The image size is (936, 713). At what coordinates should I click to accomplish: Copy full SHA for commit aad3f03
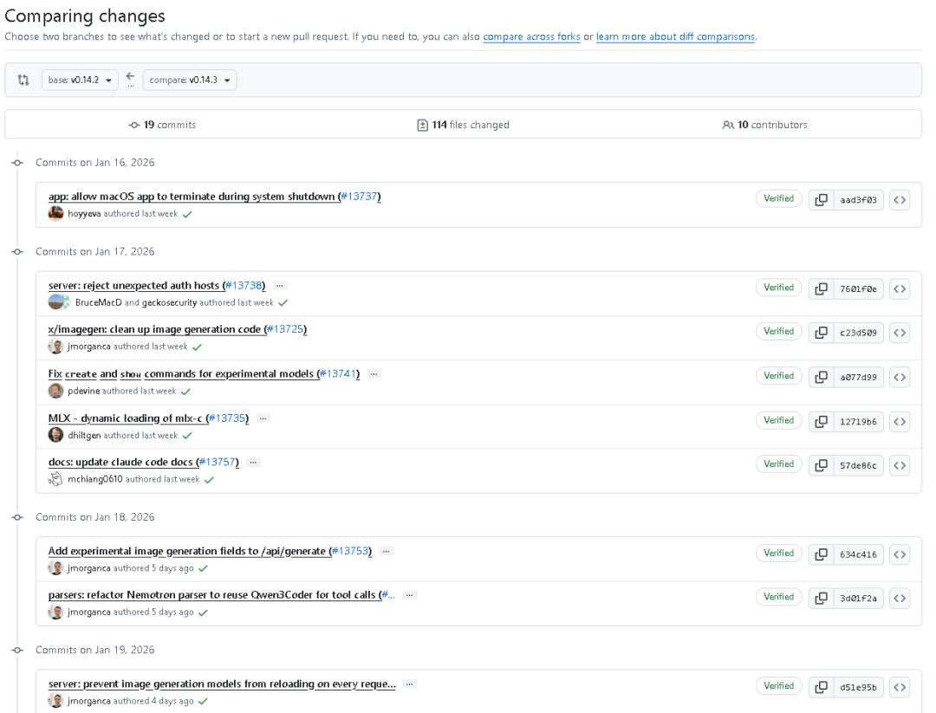[x=821, y=200]
